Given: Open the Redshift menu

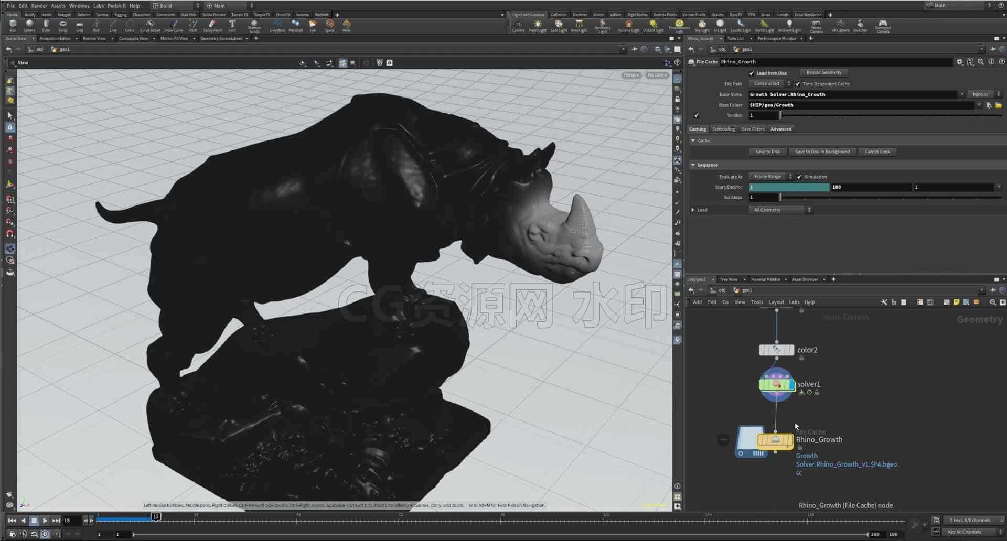Looking at the screenshot, I should tap(116, 6).
